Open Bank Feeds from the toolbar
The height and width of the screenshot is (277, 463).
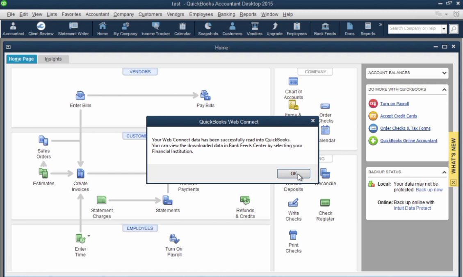tap(325, 29)
